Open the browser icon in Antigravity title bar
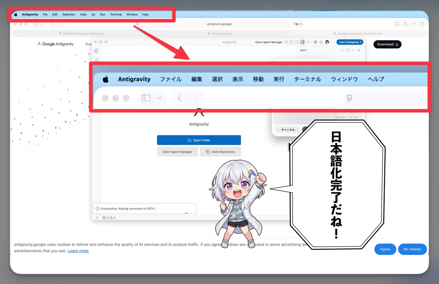The width and height of the screenshot is (439, 284). tap(315, 42)
